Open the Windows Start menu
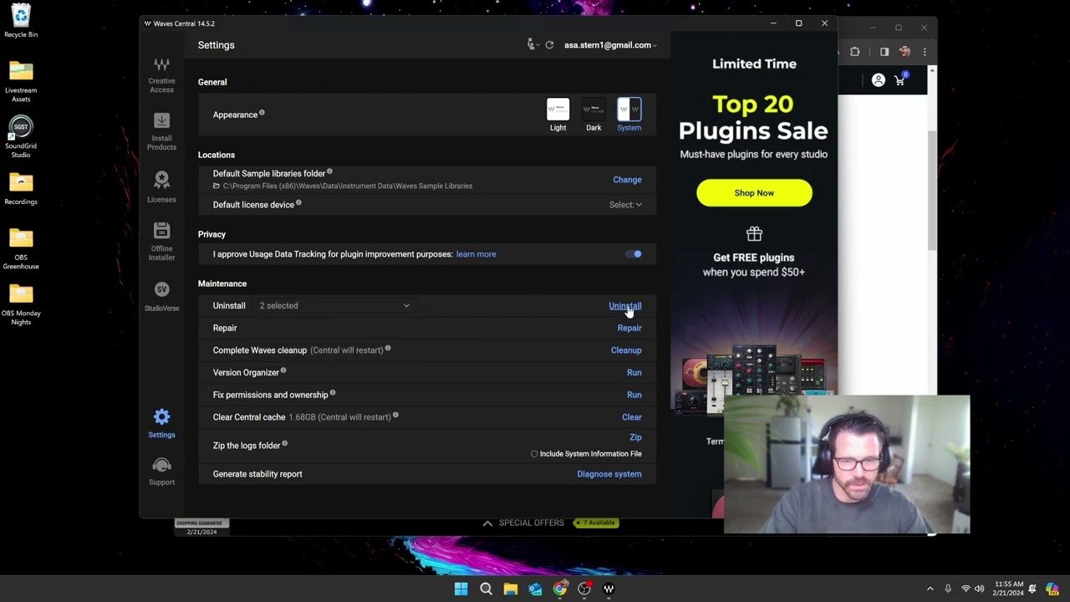This screenshot has height=602, width=1070. click(x=461, y=589)
